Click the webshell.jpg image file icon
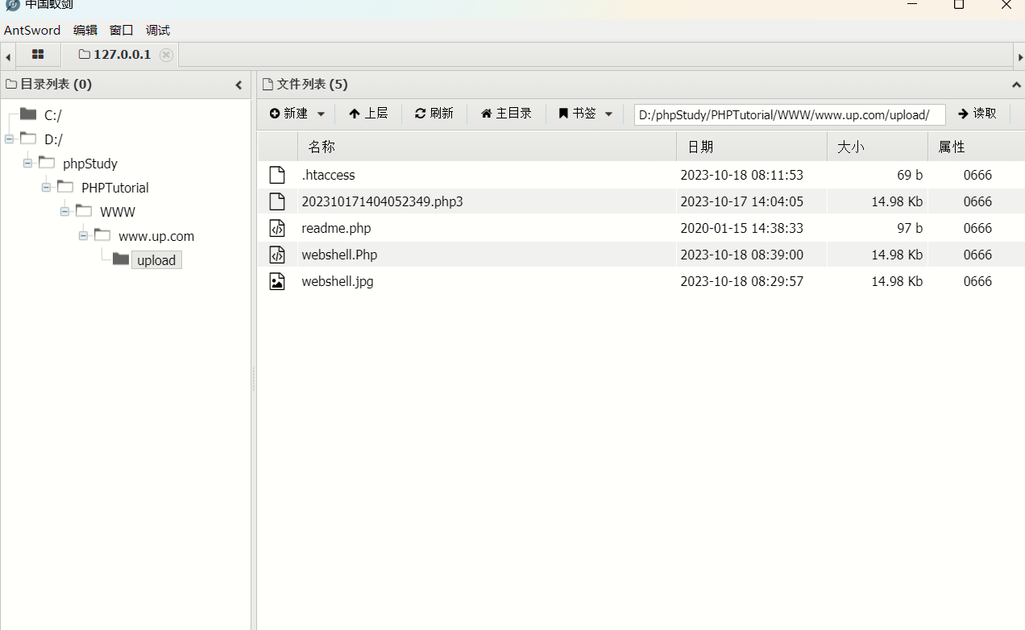The width and height of the screenshot is (1025, 630). tap(277, 281)
